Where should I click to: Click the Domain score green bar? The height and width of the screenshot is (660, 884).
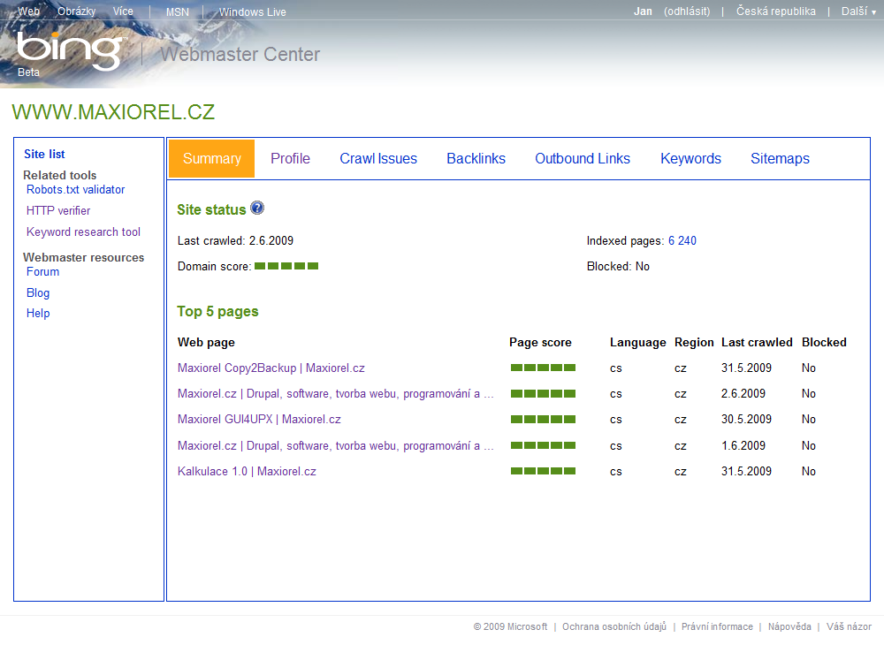(x=286, y=266)
